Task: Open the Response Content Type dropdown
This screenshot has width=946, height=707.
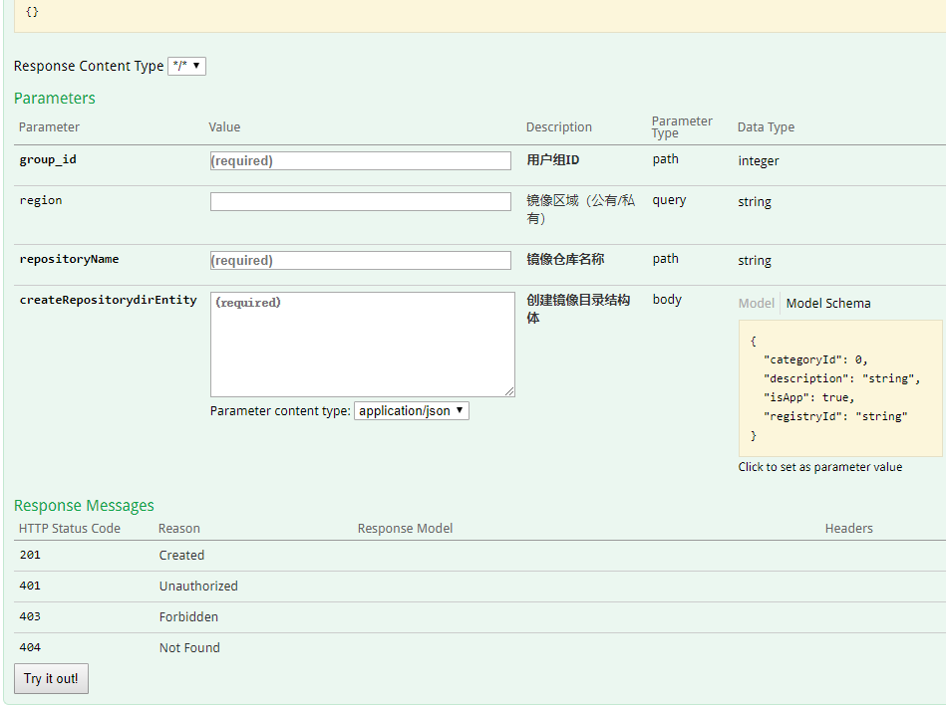Action: tap(186, 66)
